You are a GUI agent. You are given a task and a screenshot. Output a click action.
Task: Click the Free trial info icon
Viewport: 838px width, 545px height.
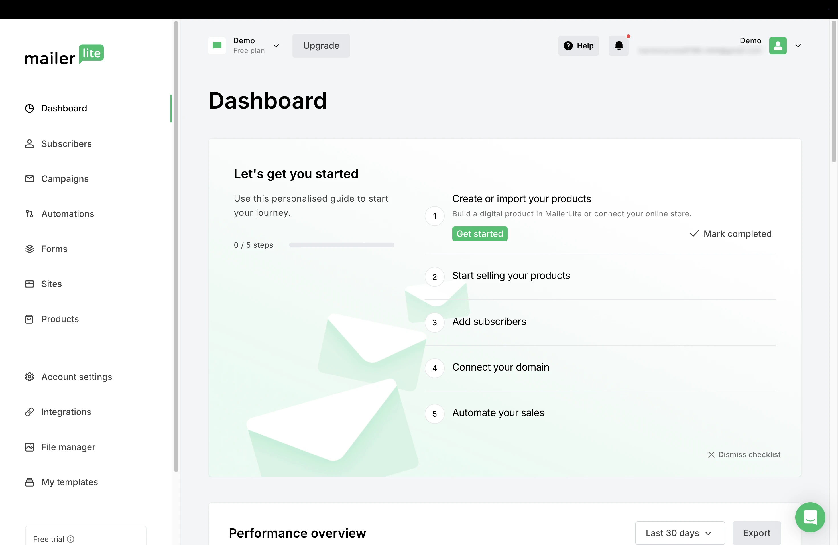pos(70,539)
